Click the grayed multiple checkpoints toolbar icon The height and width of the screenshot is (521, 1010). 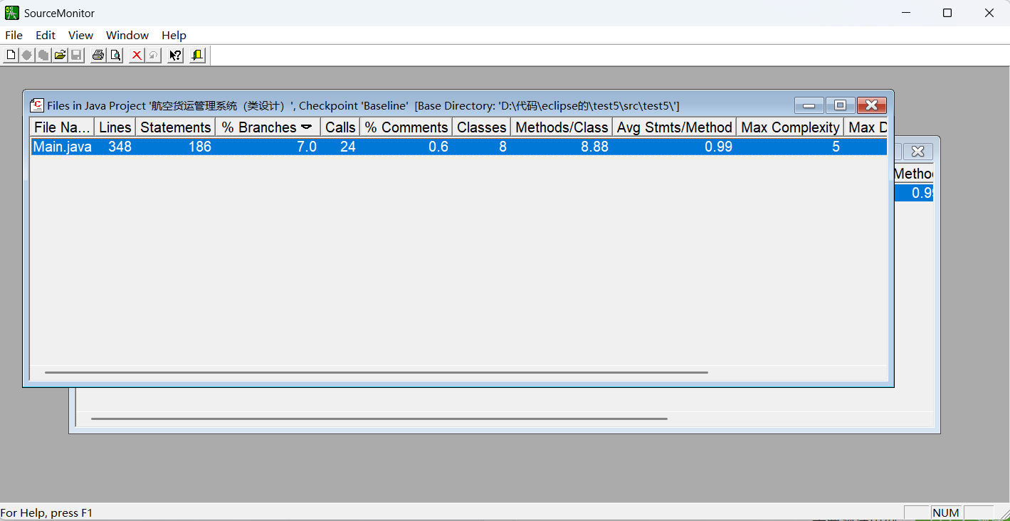43,56
